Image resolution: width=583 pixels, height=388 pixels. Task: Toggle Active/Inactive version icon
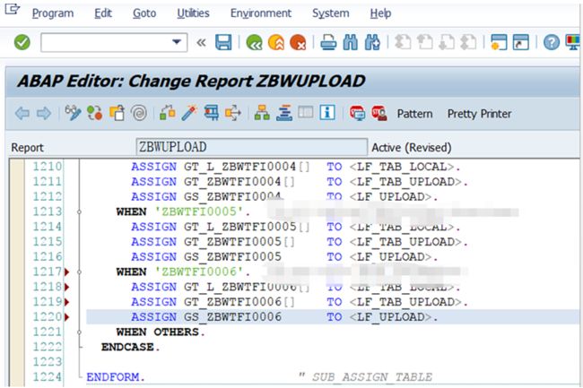[x=94, y=113]
